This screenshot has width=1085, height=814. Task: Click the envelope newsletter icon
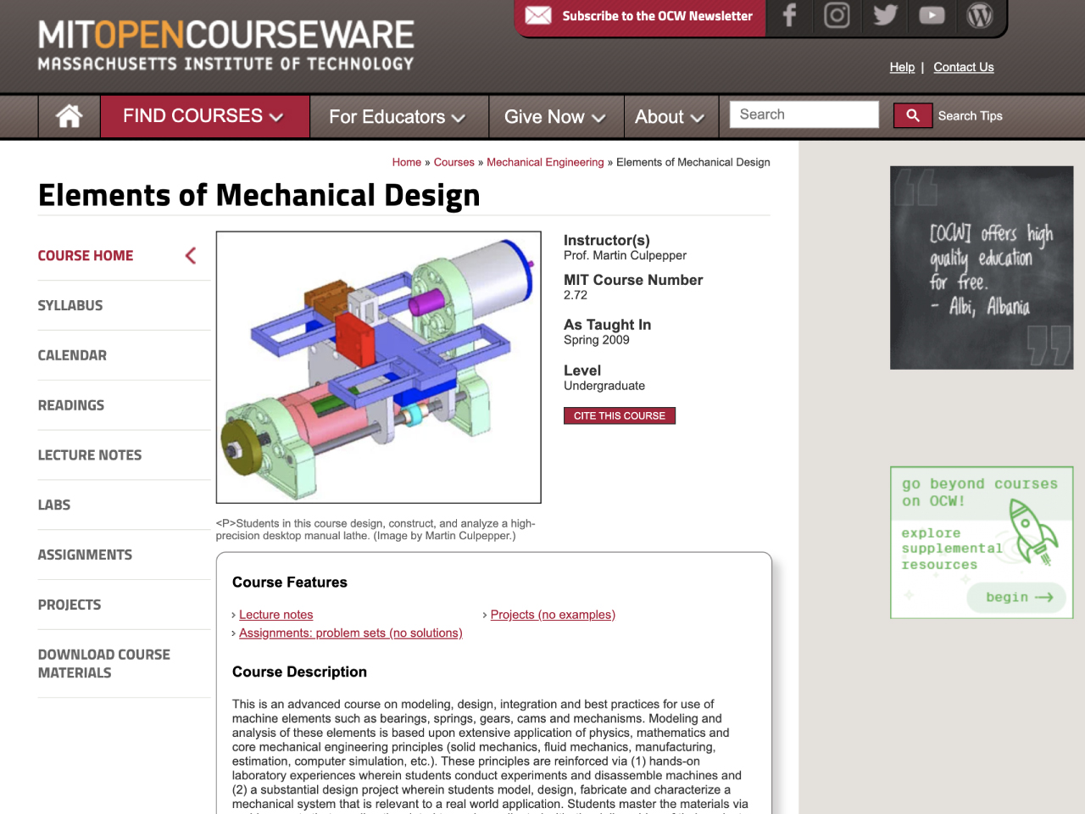click(538, 15)
